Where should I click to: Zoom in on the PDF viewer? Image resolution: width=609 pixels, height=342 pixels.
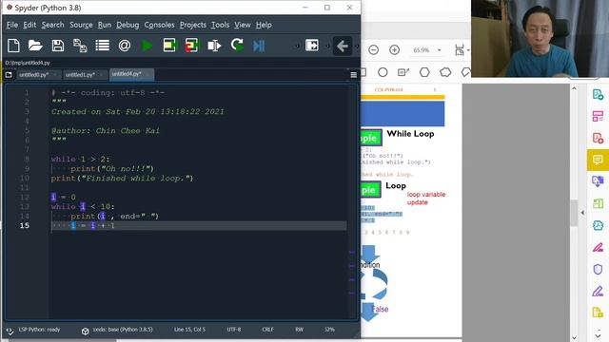click(395, 49)
